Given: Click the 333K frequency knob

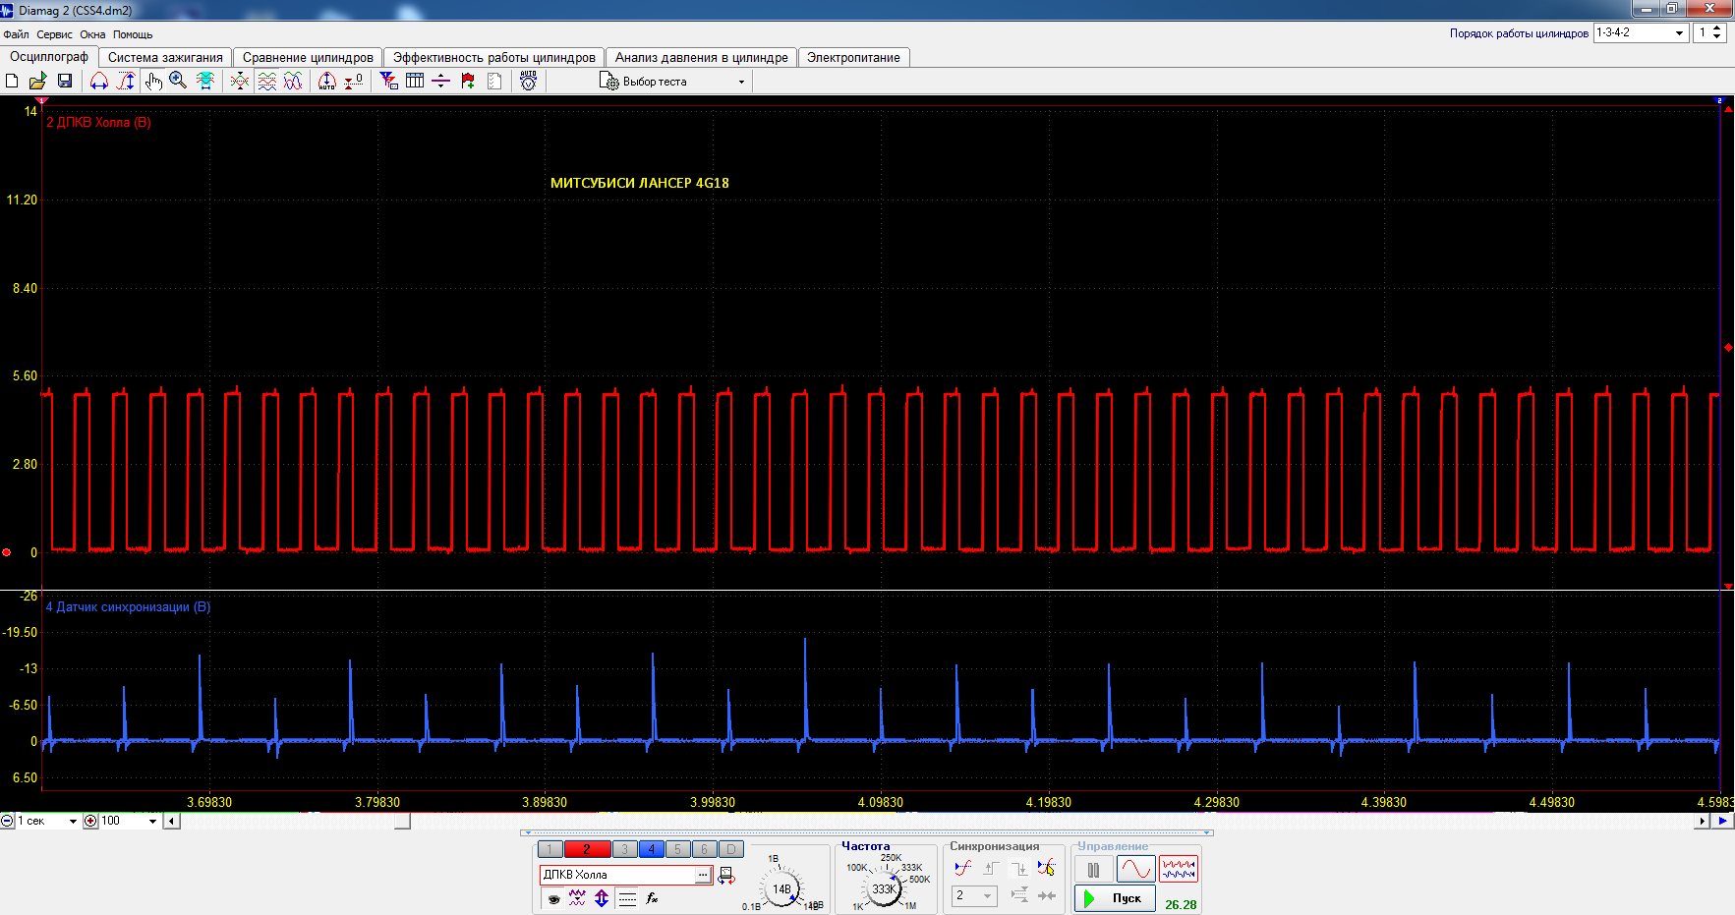Looking at the screenshot, I should [884, 888].
